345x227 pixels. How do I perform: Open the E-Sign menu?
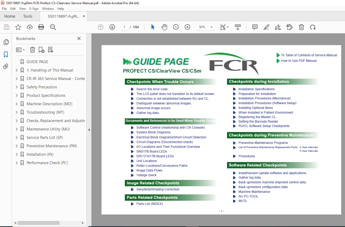tap(34, 9)
